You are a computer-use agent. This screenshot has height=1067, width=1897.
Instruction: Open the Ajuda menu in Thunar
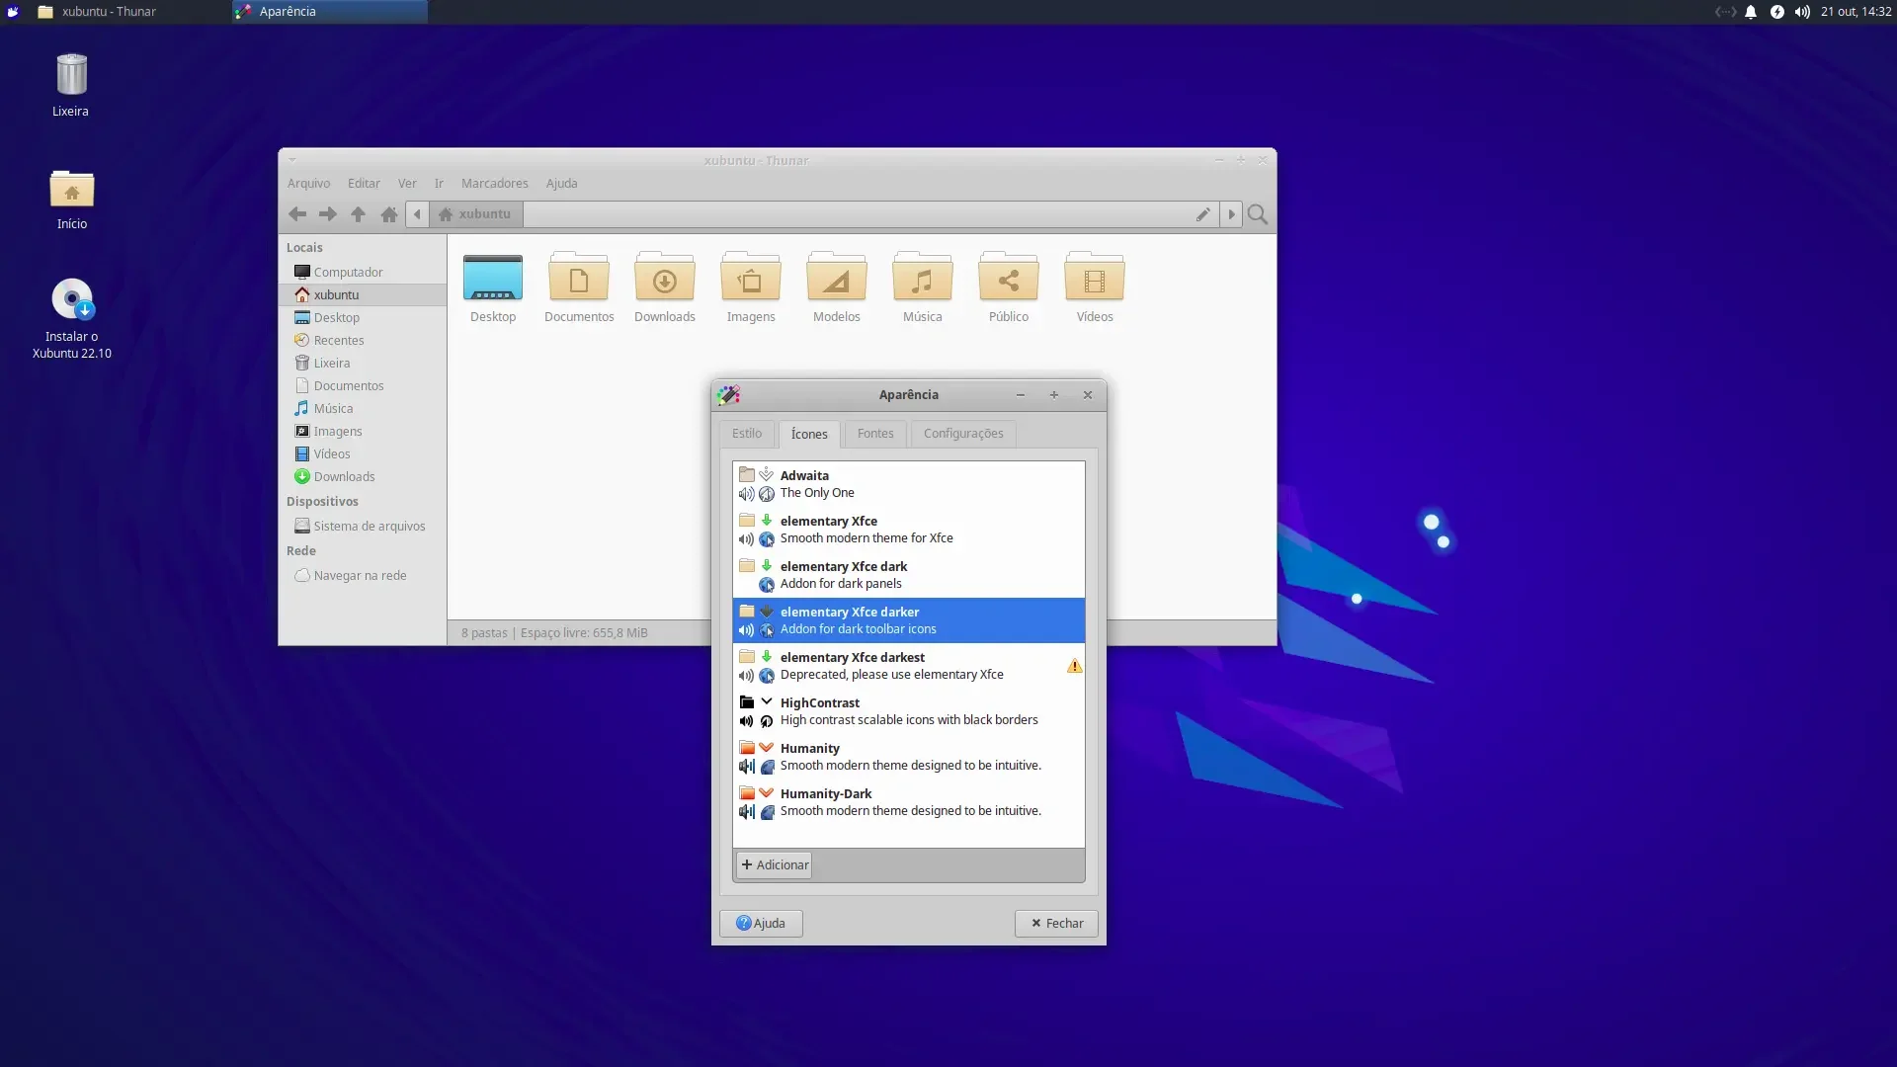tap(562, 184)
